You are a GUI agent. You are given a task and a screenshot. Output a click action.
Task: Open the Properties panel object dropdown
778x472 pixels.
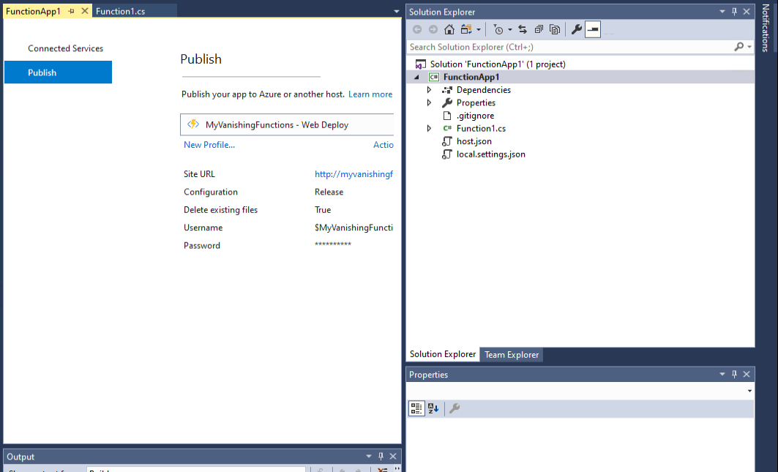coord(749,391)
